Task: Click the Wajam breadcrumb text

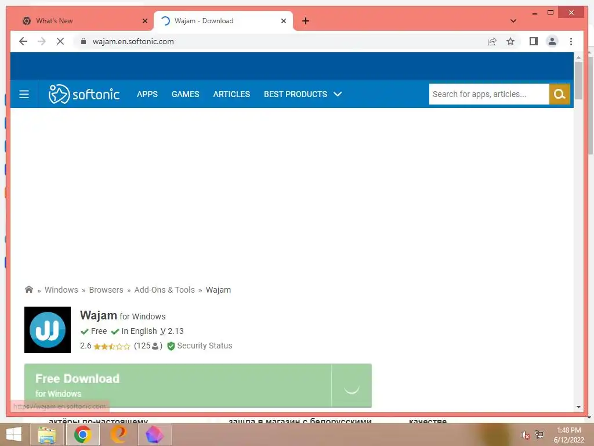Action: coord(218,290)
